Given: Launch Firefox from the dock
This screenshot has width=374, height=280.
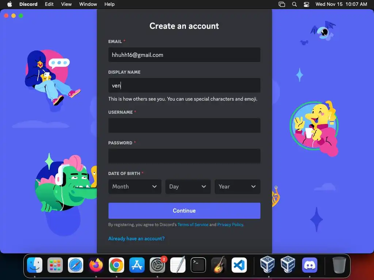Looking at the screenshot, I should (x=96, y=265).
